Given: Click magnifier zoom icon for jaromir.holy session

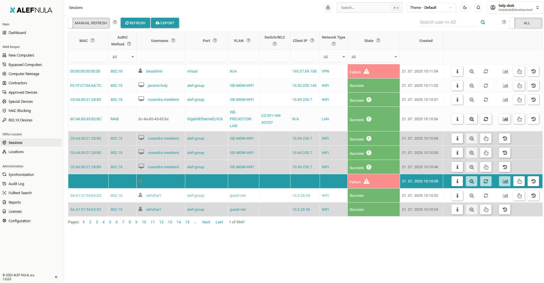Looking at the screenshot, I should click(471, 86).
